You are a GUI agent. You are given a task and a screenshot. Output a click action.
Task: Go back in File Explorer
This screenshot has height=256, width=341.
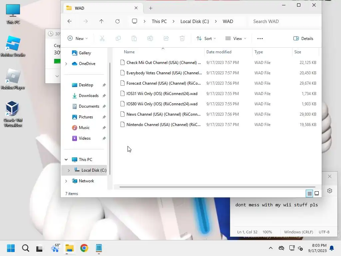70,21
